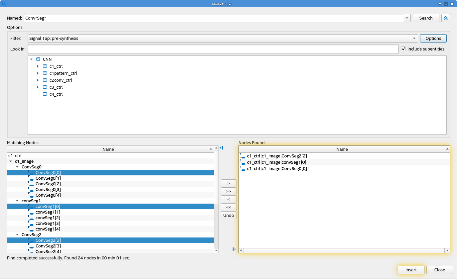This screenshot has height=279, width=457.
Task: Click the Node Finder magnifier icon in the title bar
Action: (x=4, y=4)
